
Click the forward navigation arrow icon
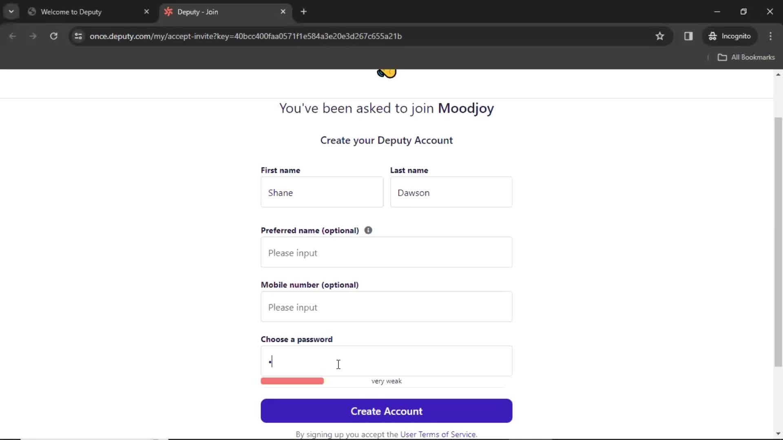[x=33, y=36]
